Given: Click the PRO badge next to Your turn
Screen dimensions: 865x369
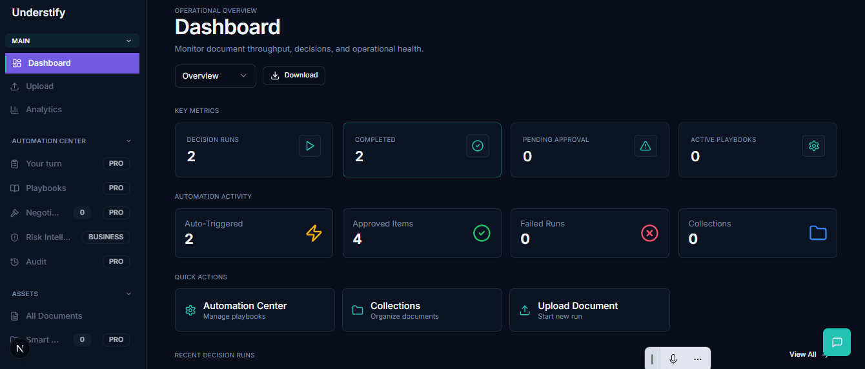Looking at the screenshot, I should click(116, 164).
